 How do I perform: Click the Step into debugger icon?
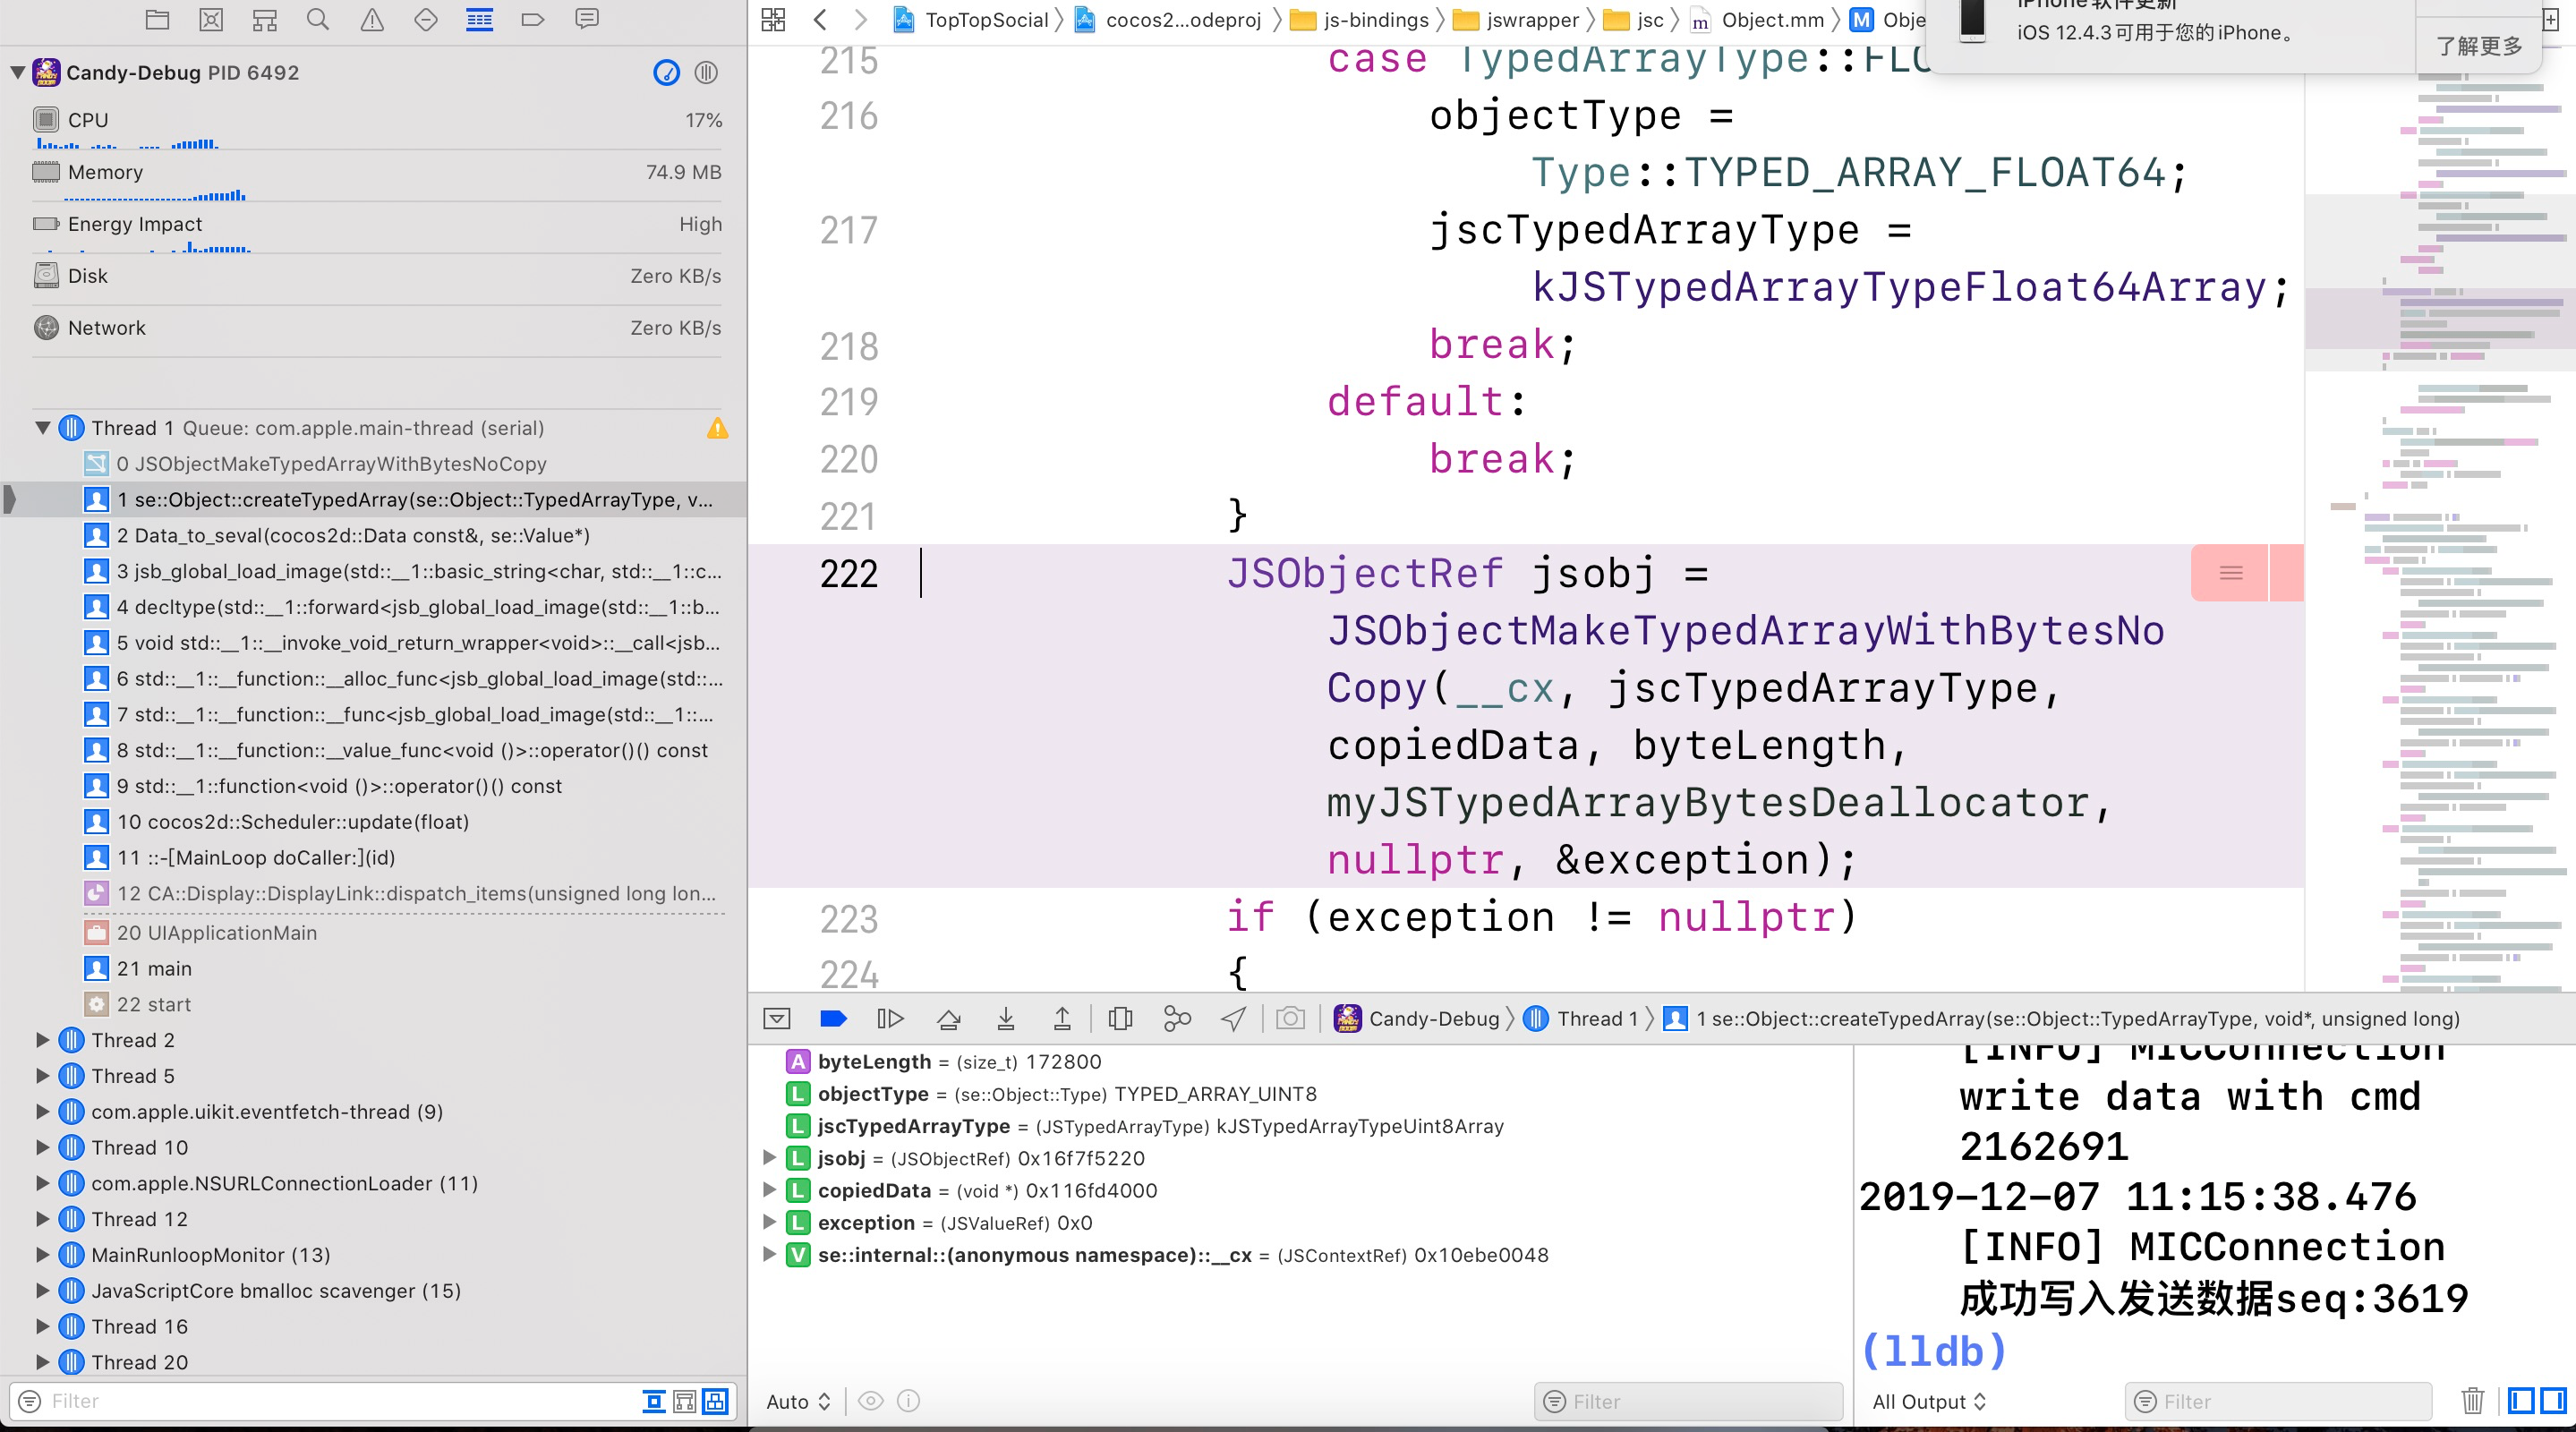tap(1006, 1019)
